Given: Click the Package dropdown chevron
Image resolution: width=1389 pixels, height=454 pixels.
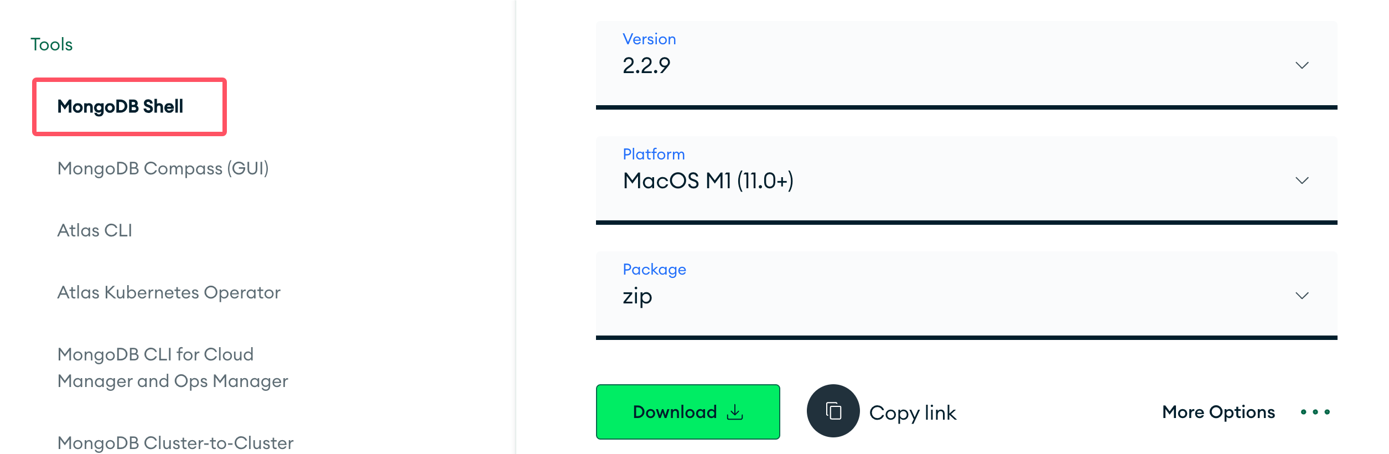Looking at the screenshot, I should coord(1302,295).
